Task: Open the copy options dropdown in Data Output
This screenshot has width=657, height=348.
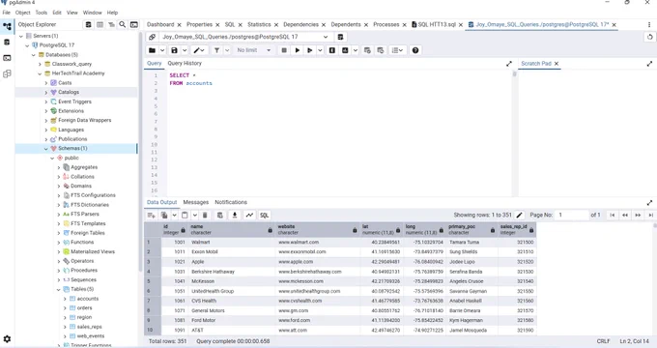Action: coord(174,216)
